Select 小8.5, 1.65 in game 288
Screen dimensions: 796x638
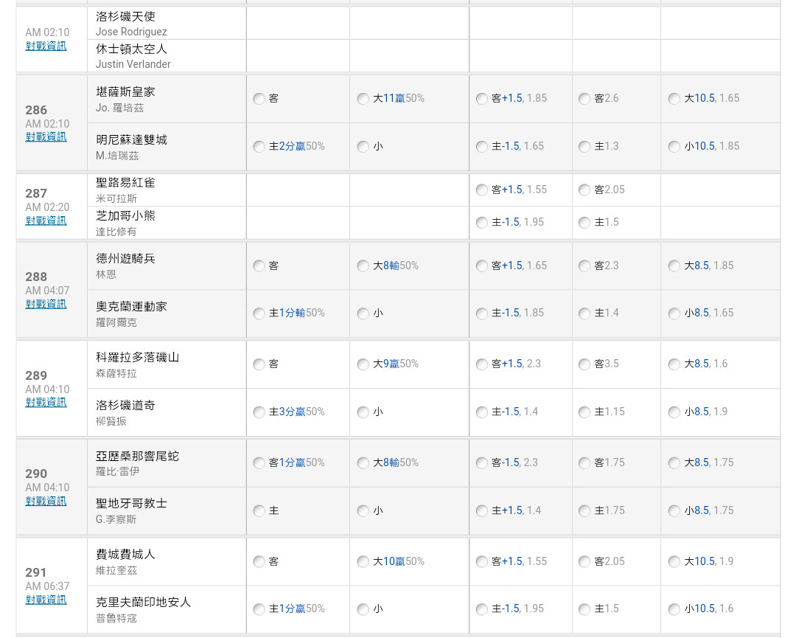(x=674, y=313)
